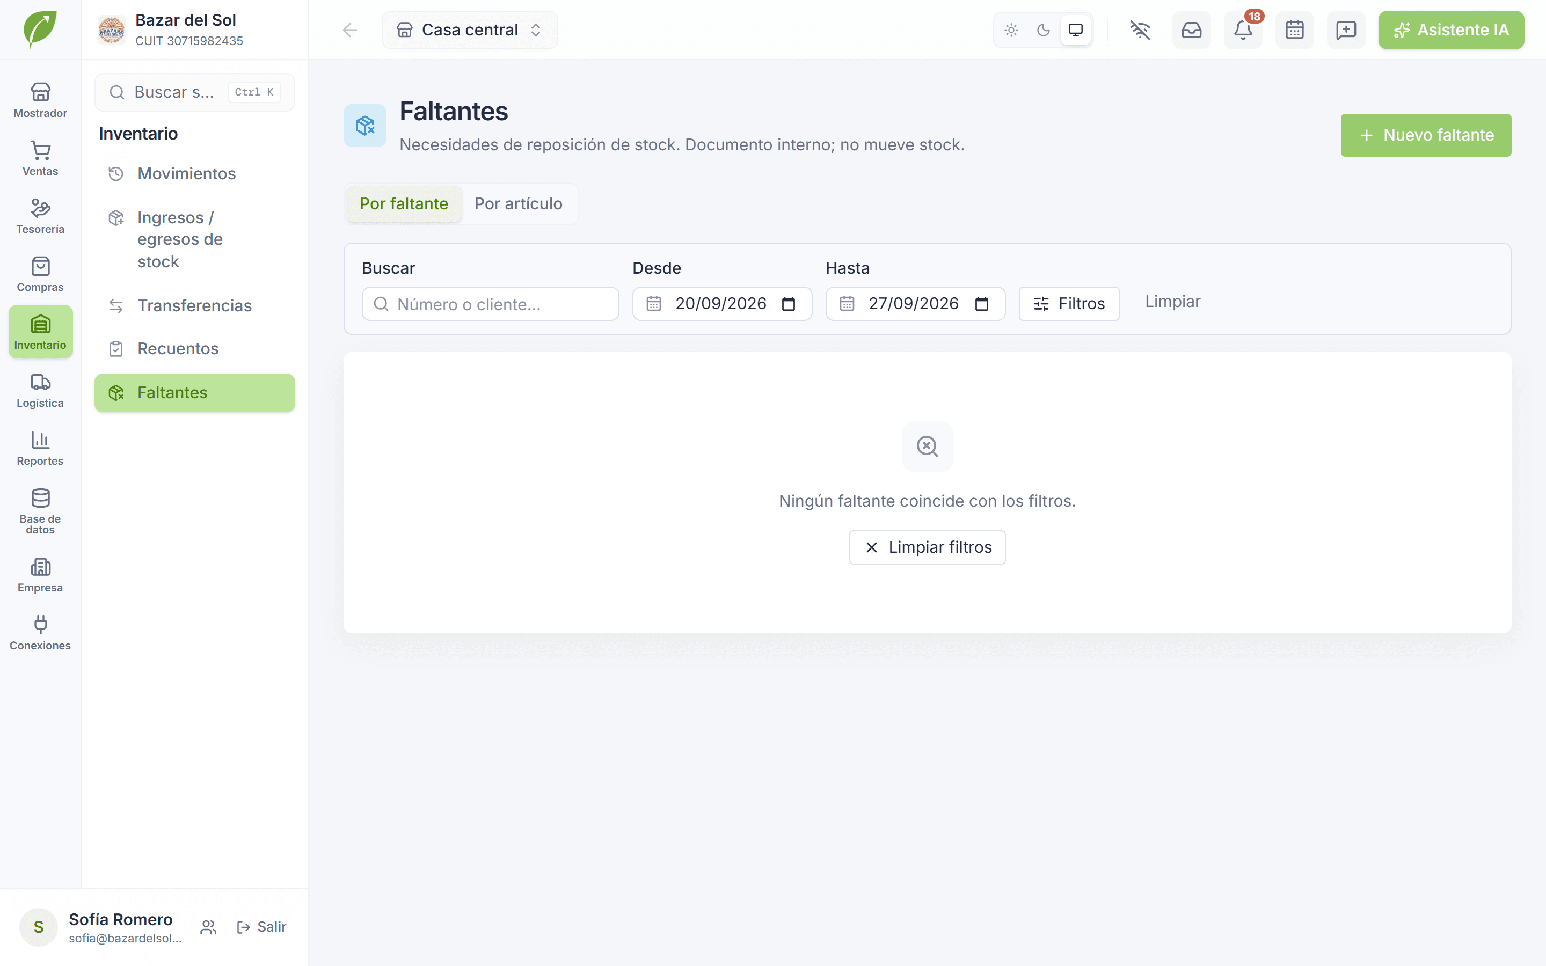Switch to dark theme
Image resolution: width=1546 pixels, height=966 pixels.
tap(1043, 30)
